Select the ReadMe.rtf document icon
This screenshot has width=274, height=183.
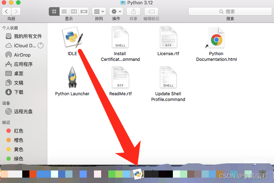[x=121, y=77]
